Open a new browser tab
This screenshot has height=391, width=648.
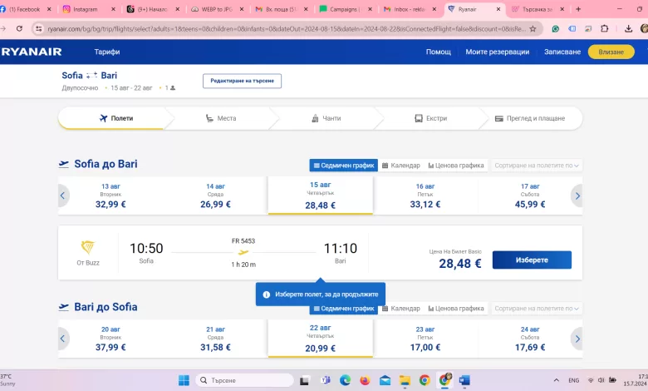click(x=578, y=9)
